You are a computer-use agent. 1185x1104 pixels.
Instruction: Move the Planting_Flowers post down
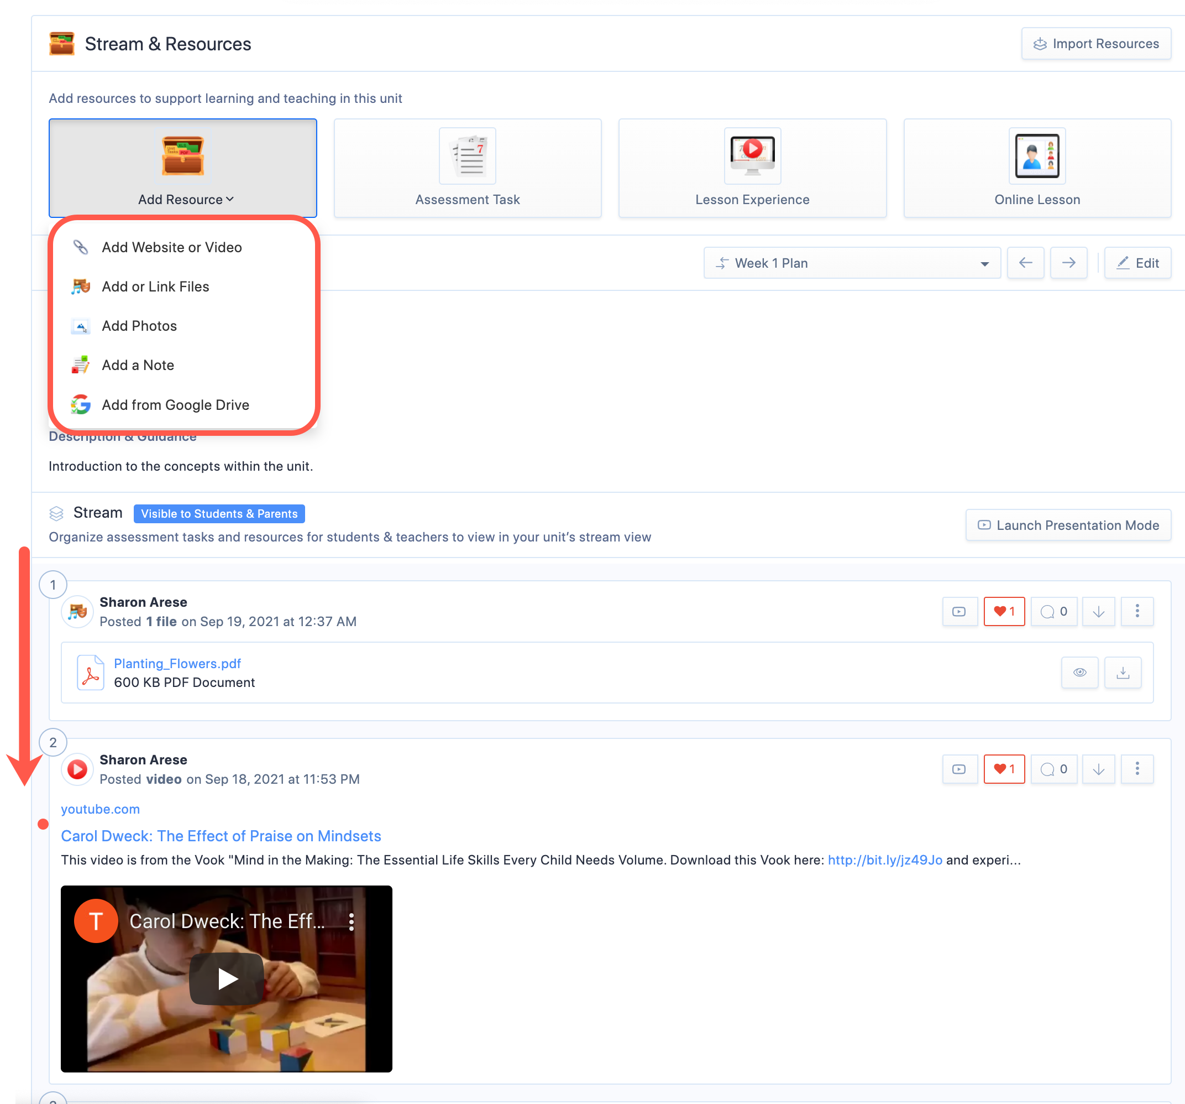[1098, 611]
